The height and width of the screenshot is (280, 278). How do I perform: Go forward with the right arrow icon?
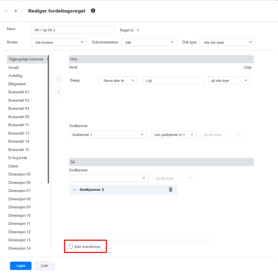[x=15, y=11]
